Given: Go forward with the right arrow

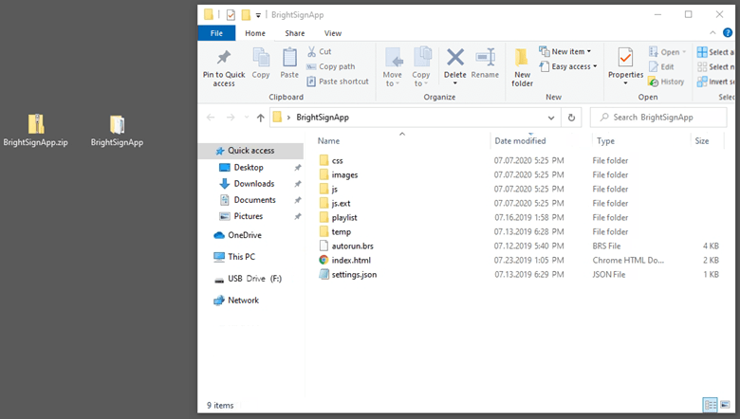Looking at the screenshot, I should tap(231, 118).
